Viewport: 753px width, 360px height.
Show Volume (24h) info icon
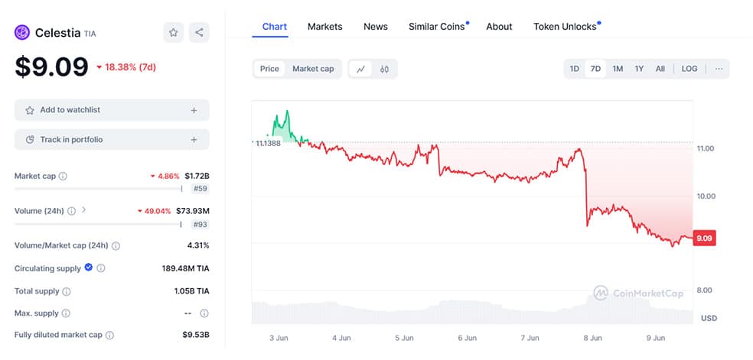pos(71,211)
